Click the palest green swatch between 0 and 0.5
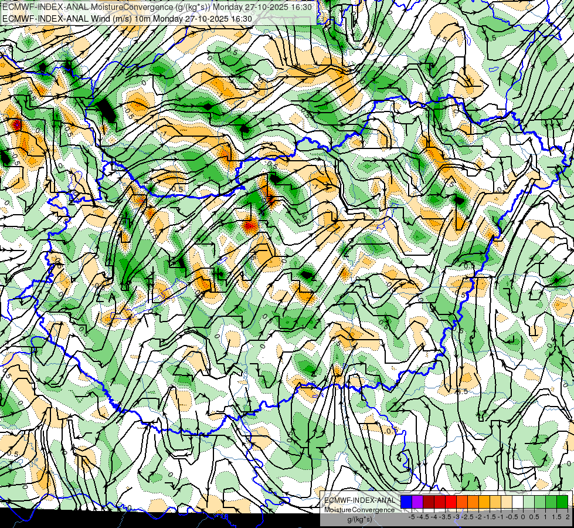The height and width of the screenshot is (528, 574). (529, 502)
